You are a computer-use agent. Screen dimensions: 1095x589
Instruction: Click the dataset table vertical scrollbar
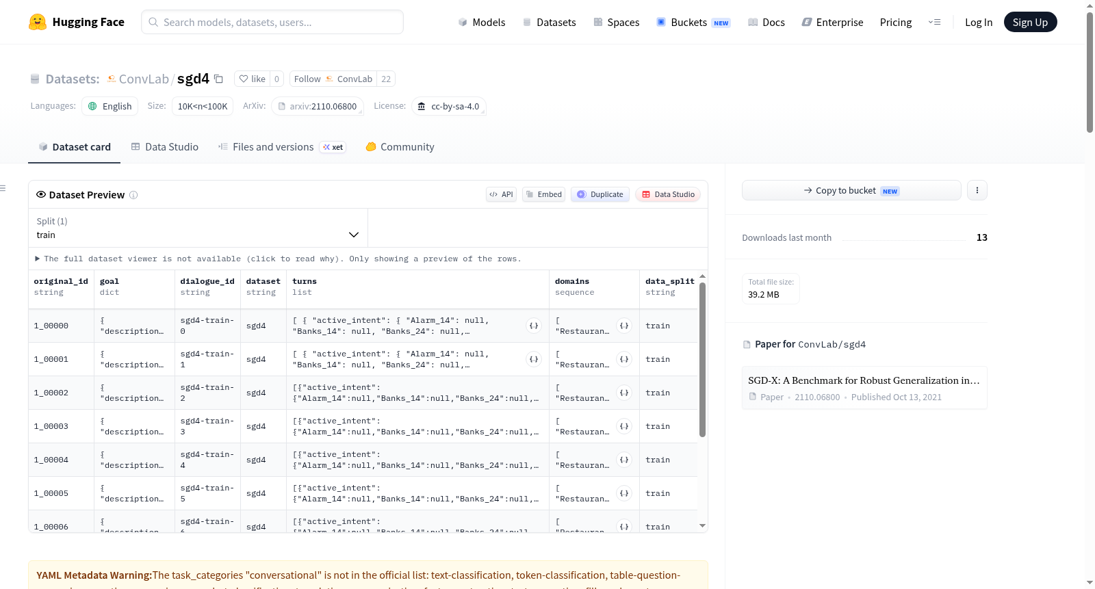click(702, 359)
